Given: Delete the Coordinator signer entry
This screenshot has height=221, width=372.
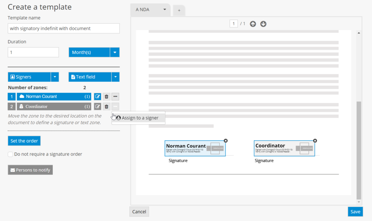Looking at the screenshot, I should click(106, 106).
